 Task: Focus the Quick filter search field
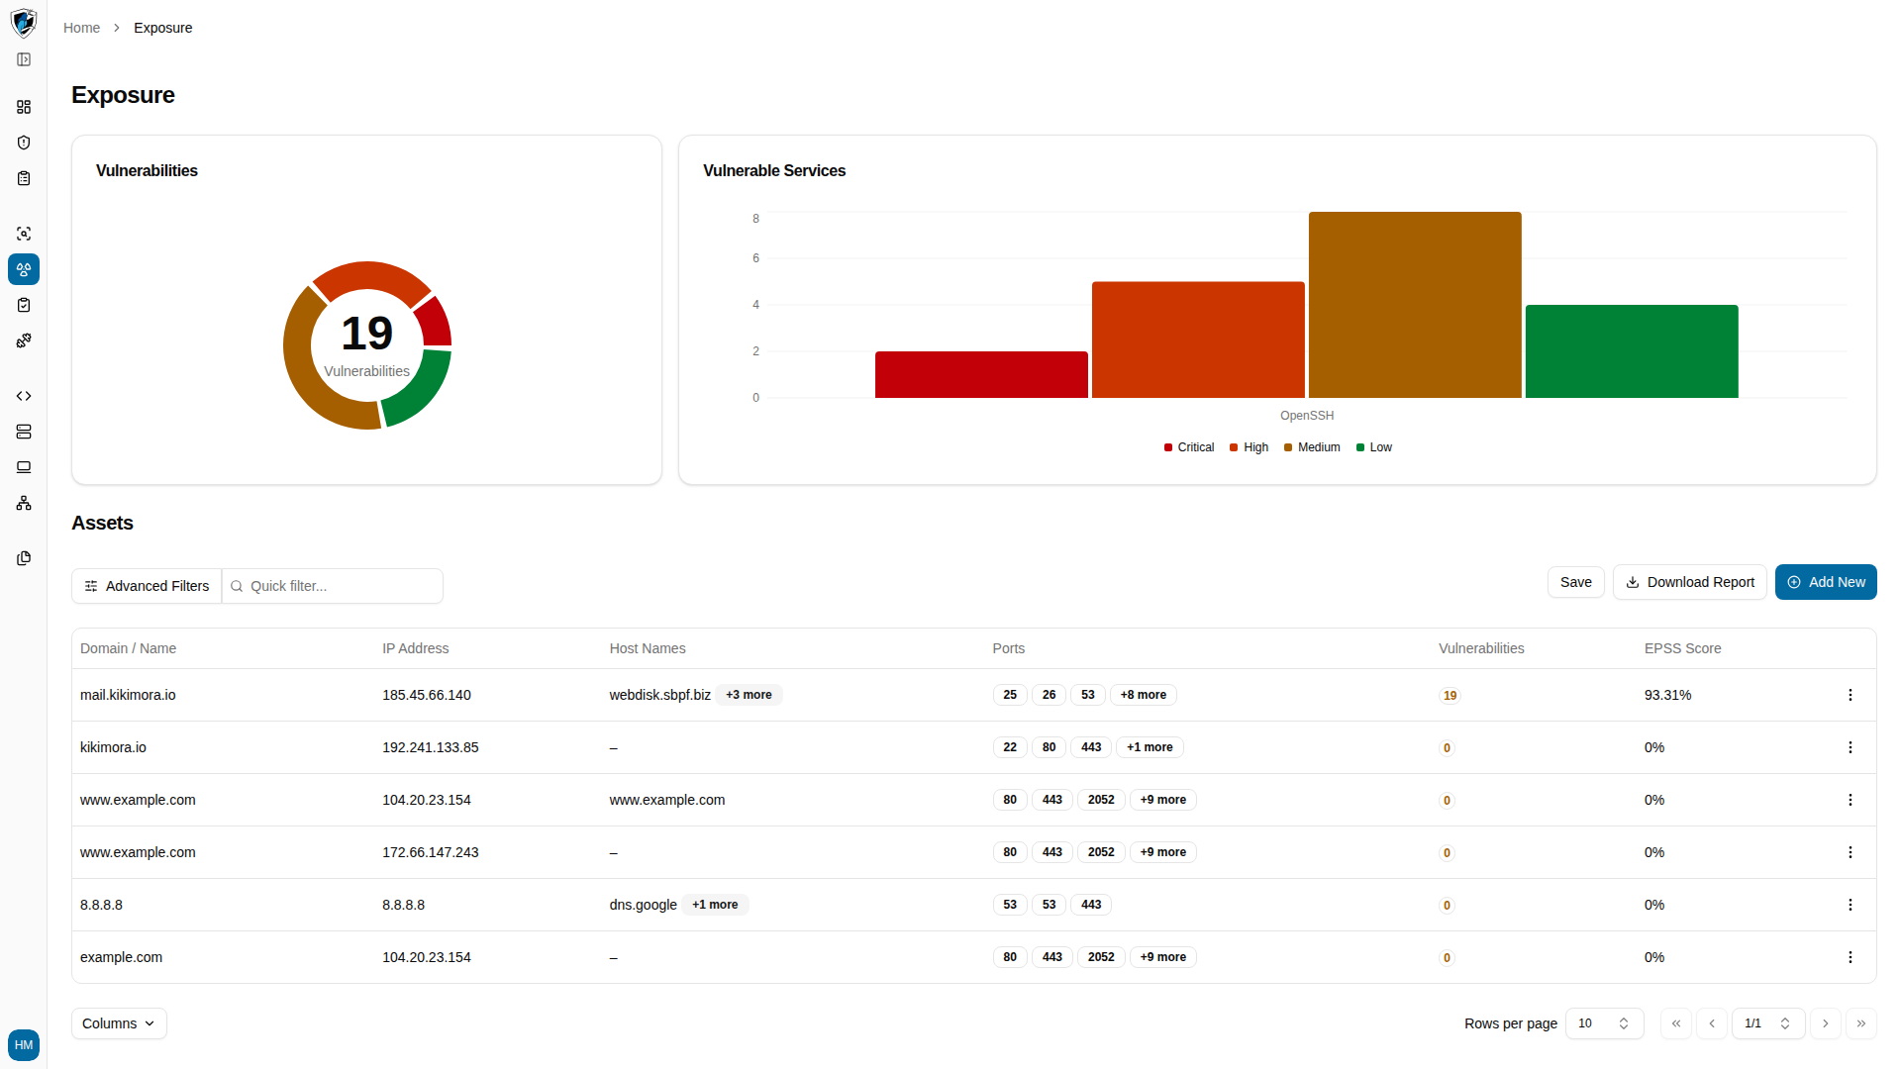[x=333, y=586]
